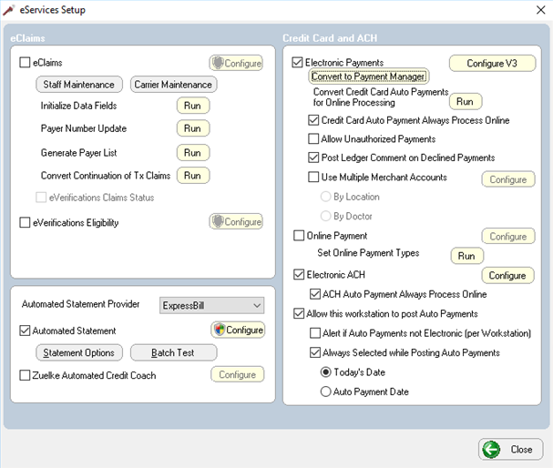This screenshot has width=553, height=468.
Task: Open Statement Options
Action: [x=79, y=352]
